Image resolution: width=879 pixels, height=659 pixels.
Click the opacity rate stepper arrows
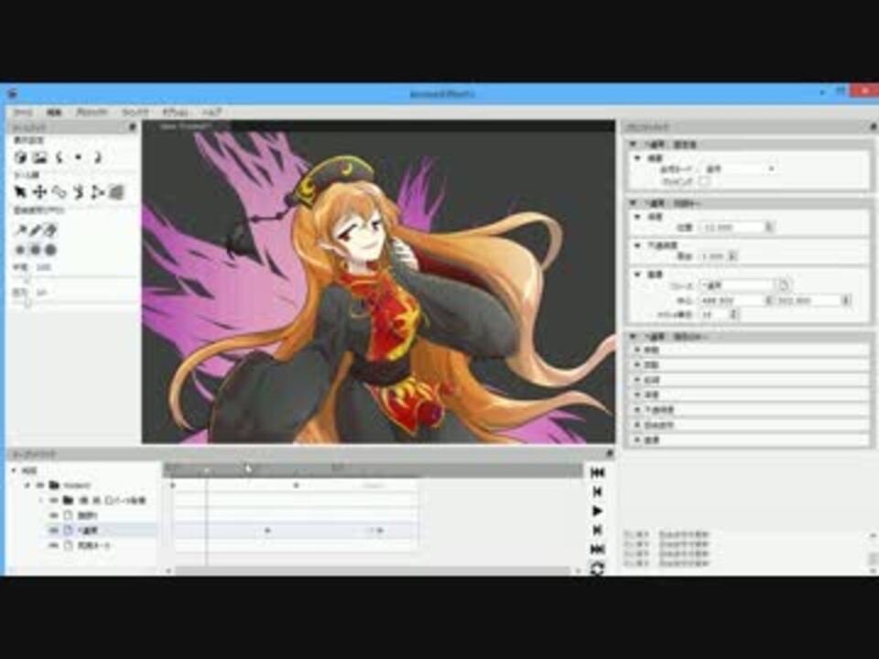coord(732,256)
